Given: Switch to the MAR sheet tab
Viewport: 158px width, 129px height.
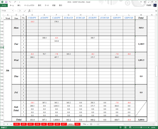Looking at the screenshot, I should [x=16, y=124].
